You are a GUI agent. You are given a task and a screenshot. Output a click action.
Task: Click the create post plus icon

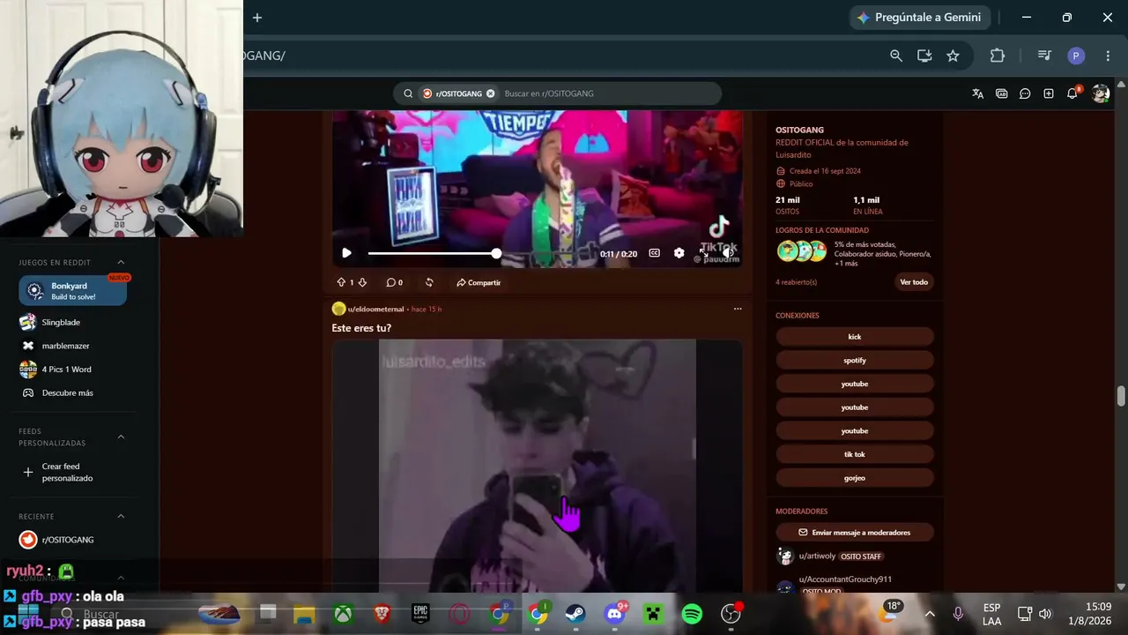(1049, 93)
